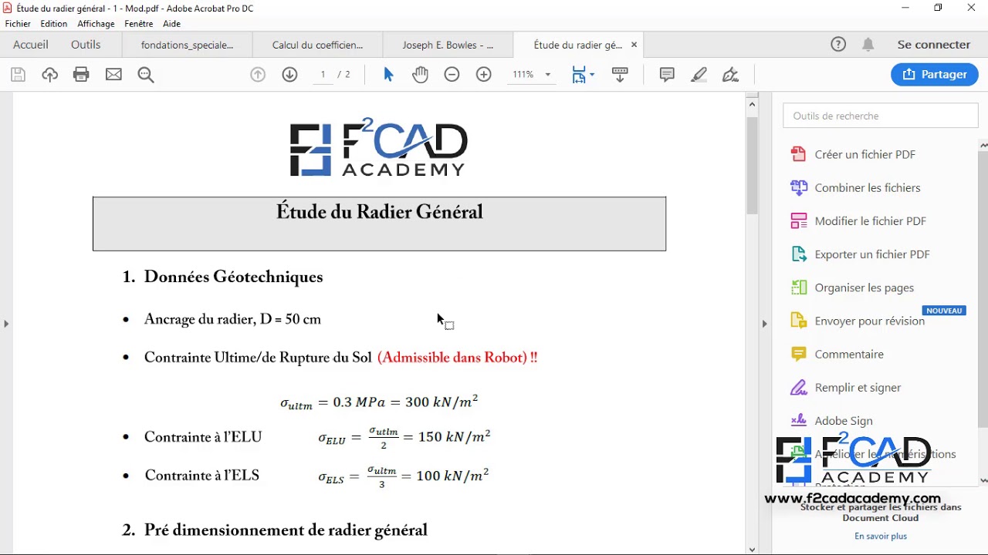Open Envoyer pour révision tool
The height and width of the screenshot is (555, 988).
coord(870,321)
